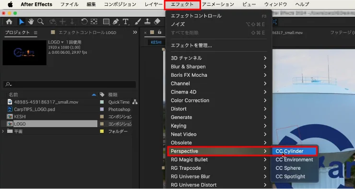The width and height of the screenshot is (355, 189).
Task: Open the LOGO dropdown arrow beside thumbnail
Action: (x=62, y=42)
